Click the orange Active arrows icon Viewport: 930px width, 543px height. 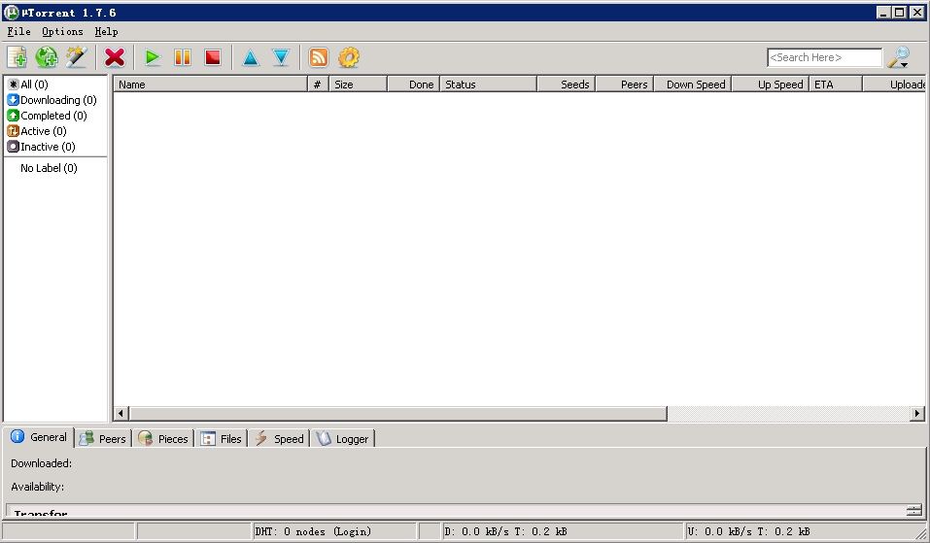(13, 131)
